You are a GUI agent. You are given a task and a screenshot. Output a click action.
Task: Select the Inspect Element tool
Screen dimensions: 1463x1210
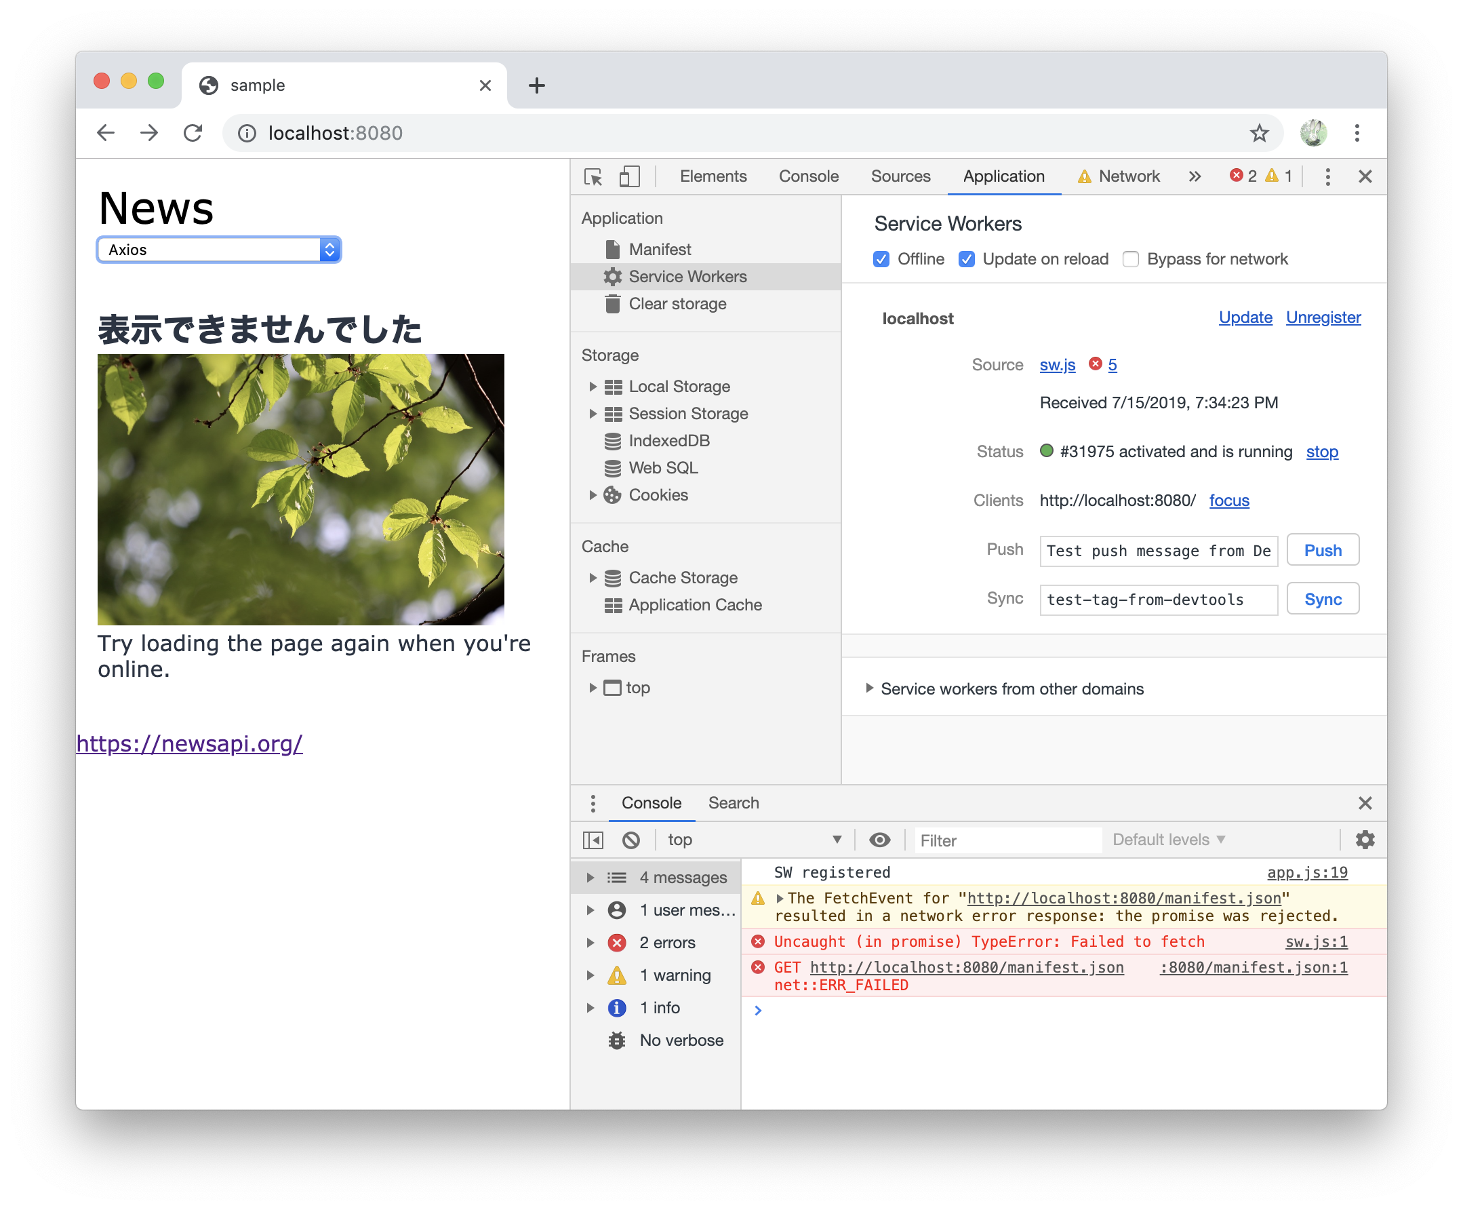pyautogui.click(x=593, y=176)
